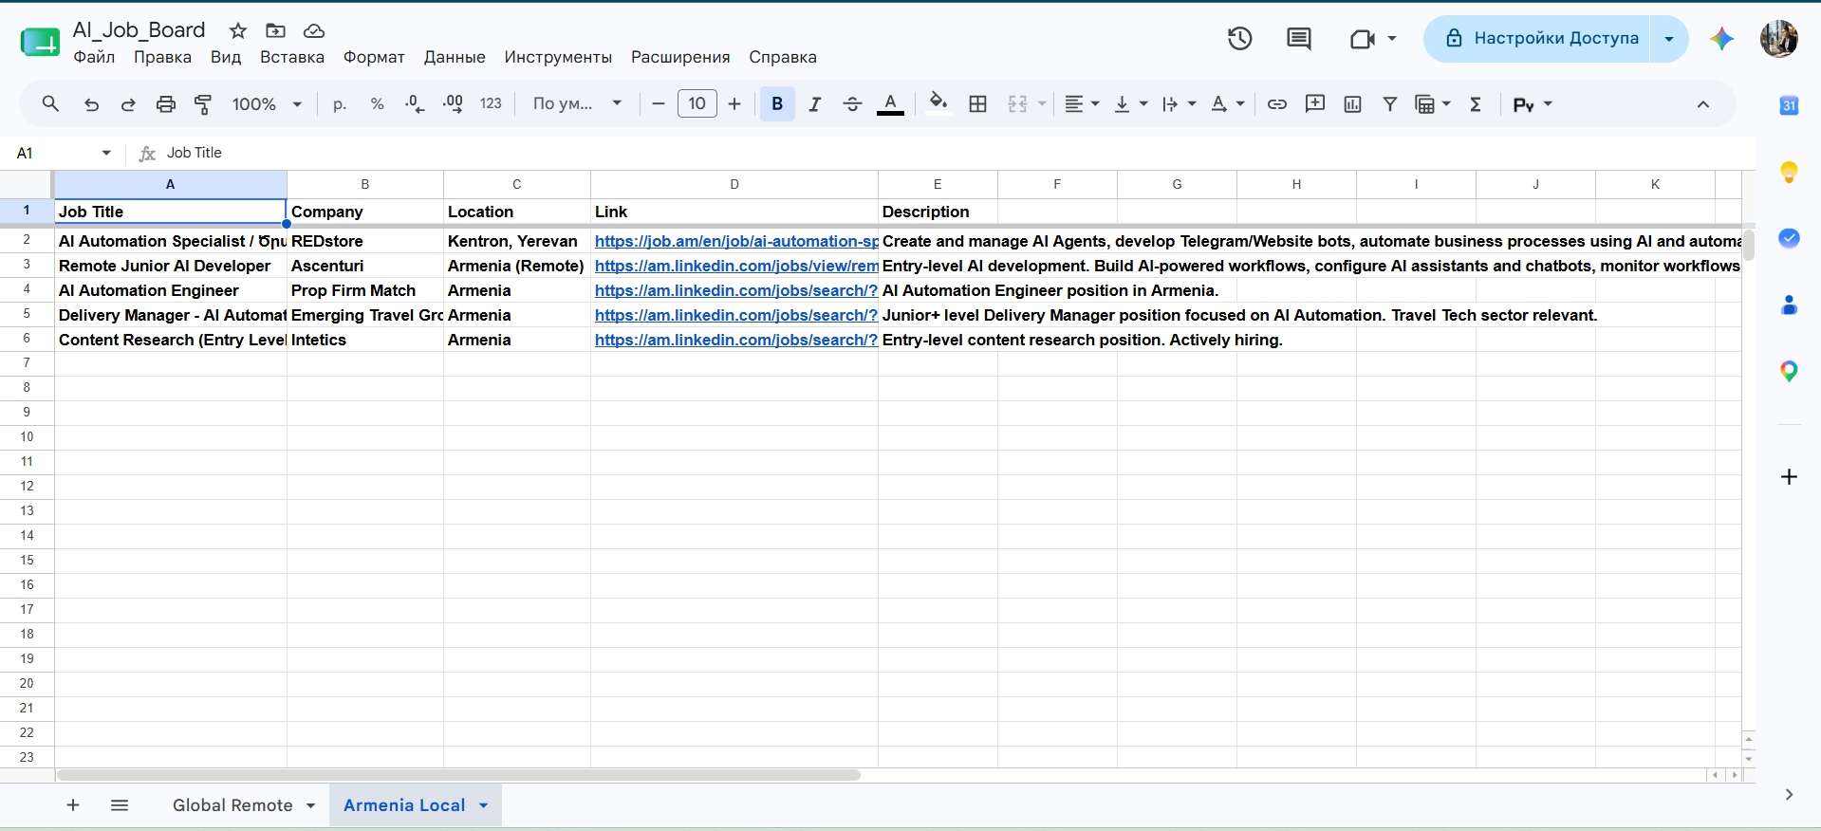Viewport: 1821px width, 831px height.
Task: Switch to the Global Remote sheet tab
Action: point(232,805)
